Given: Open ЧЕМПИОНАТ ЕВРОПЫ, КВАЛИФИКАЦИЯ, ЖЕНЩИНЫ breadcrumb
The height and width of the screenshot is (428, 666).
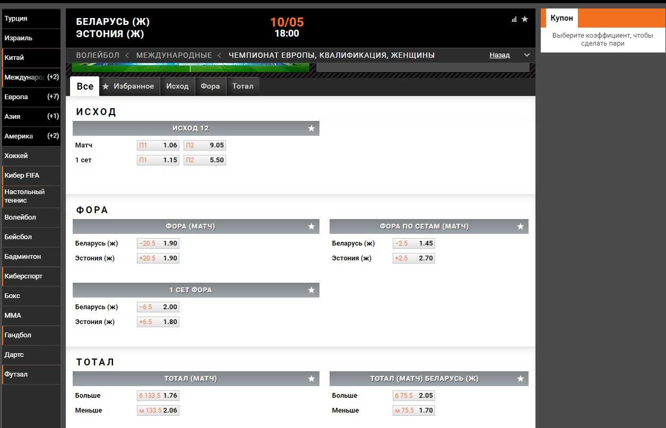Looking at the screenshot, I should coord(332,55).
